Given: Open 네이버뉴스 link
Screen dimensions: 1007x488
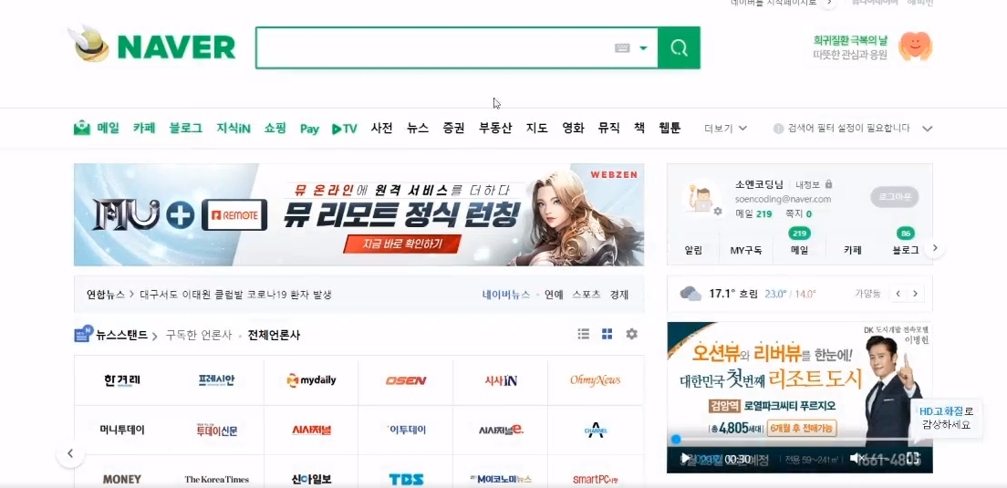Looking at the screenshot, I should [506, 295].
